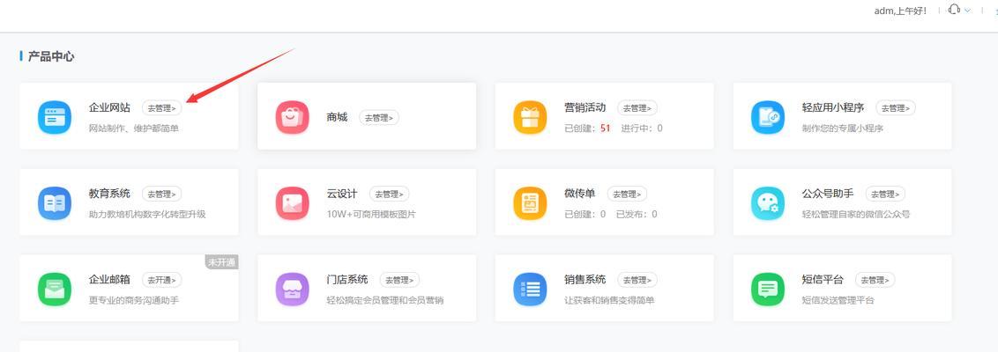Click the 微传单 title text
Image resolution: width=998 pixels, height=352 pixels.
[x=580, y=193]
